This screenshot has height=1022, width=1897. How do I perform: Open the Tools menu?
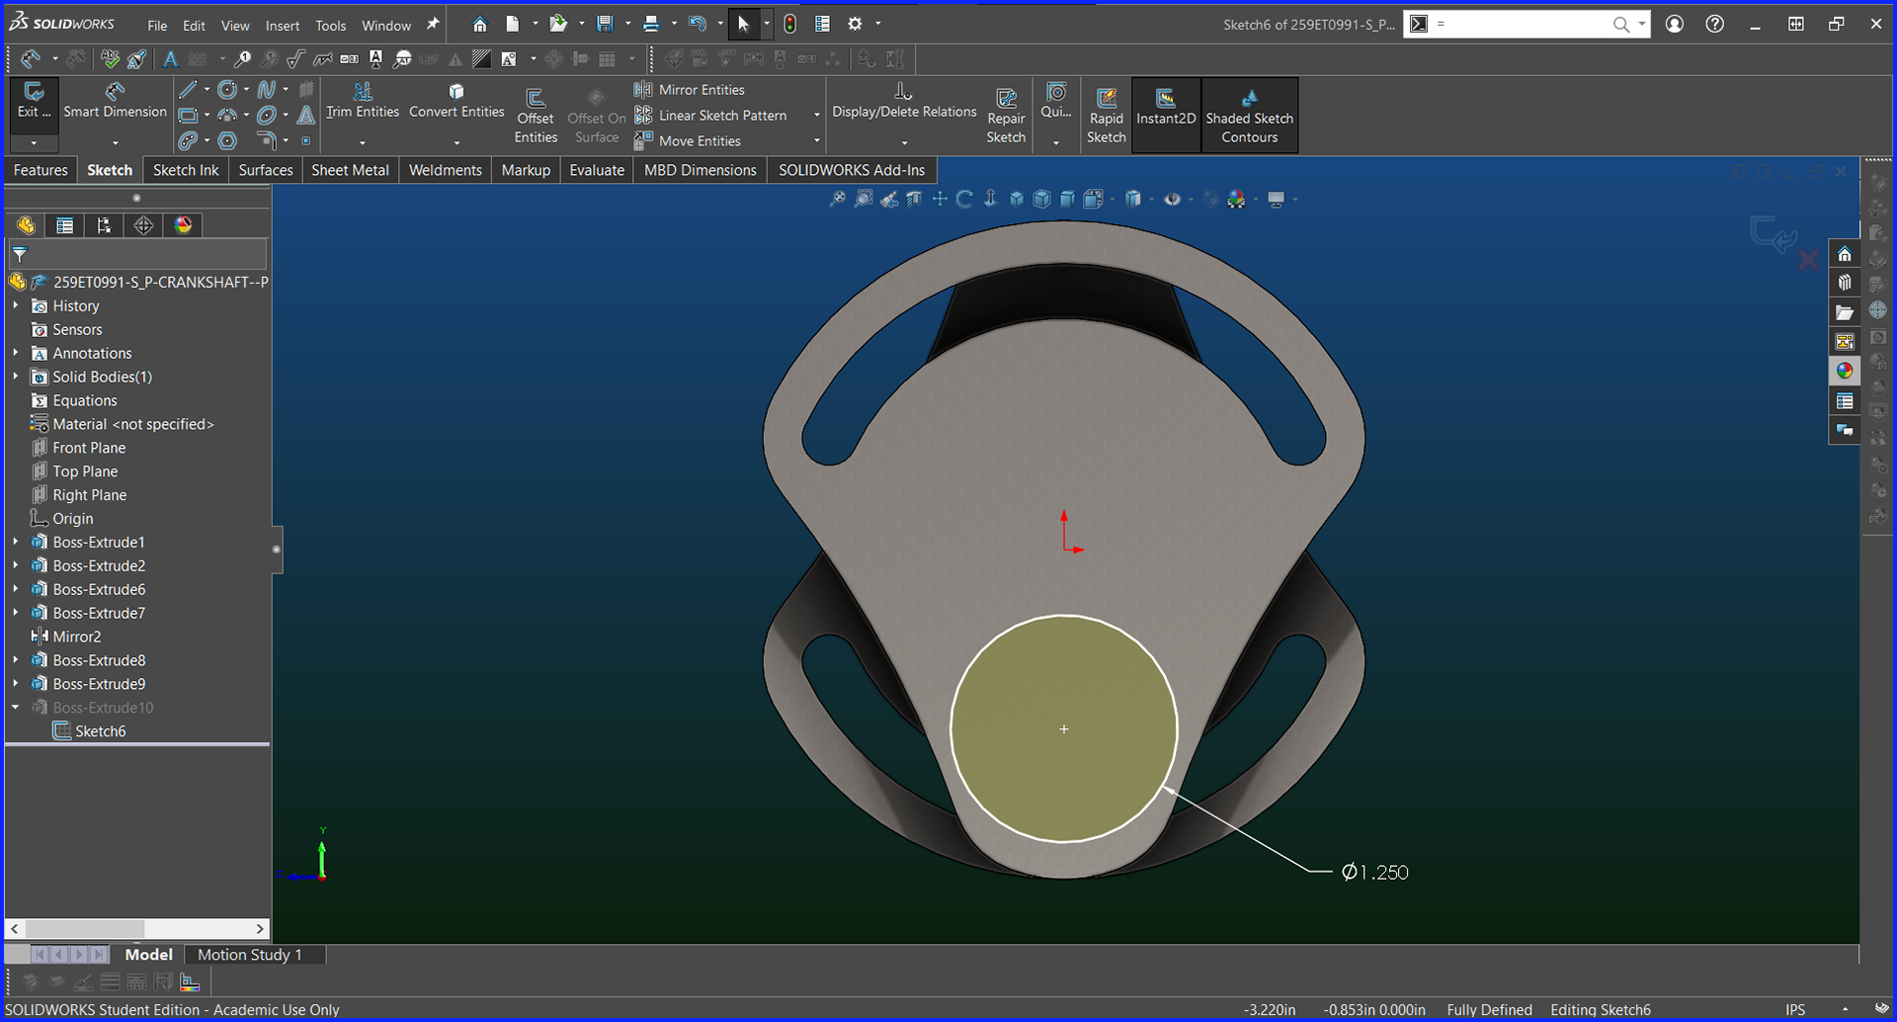330,26
